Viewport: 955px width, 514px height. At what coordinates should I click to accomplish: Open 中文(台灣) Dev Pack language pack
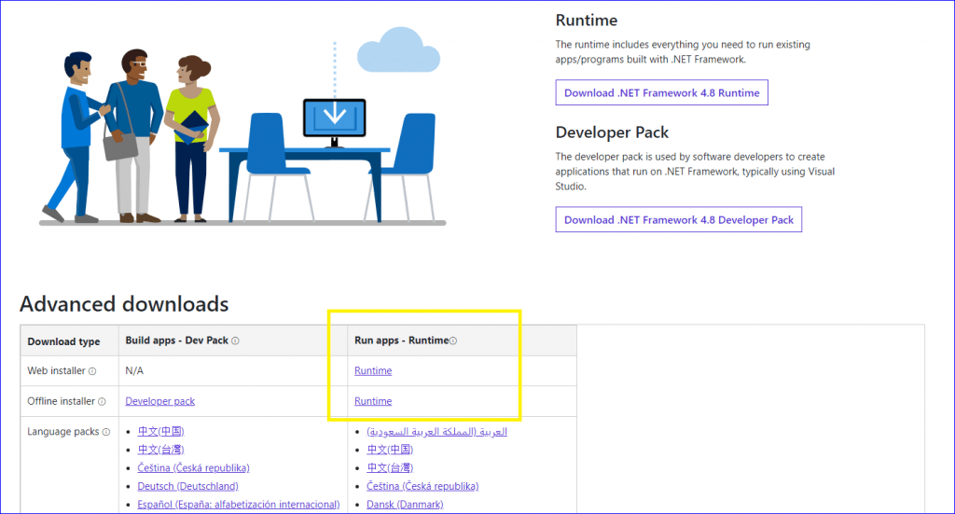160,450
